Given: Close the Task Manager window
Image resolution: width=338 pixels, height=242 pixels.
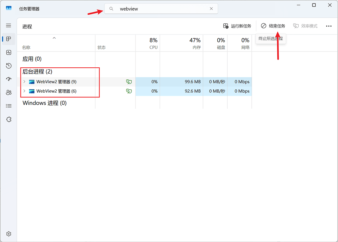Looking at the screenshot, I should [330, 5].
